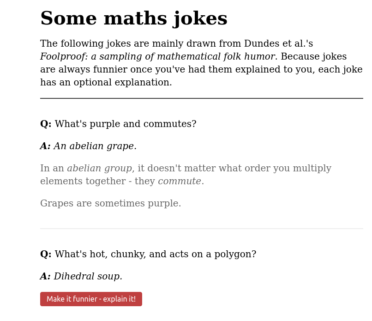Click the light divider between the two jokes

[201, 229]
